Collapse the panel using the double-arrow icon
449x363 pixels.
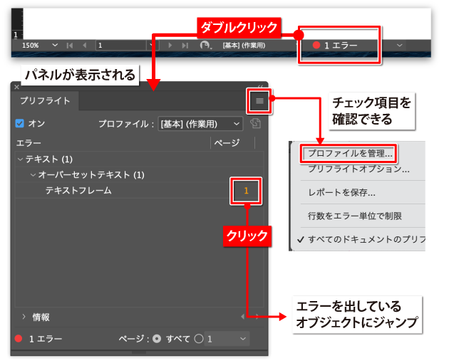coord(260,86)
